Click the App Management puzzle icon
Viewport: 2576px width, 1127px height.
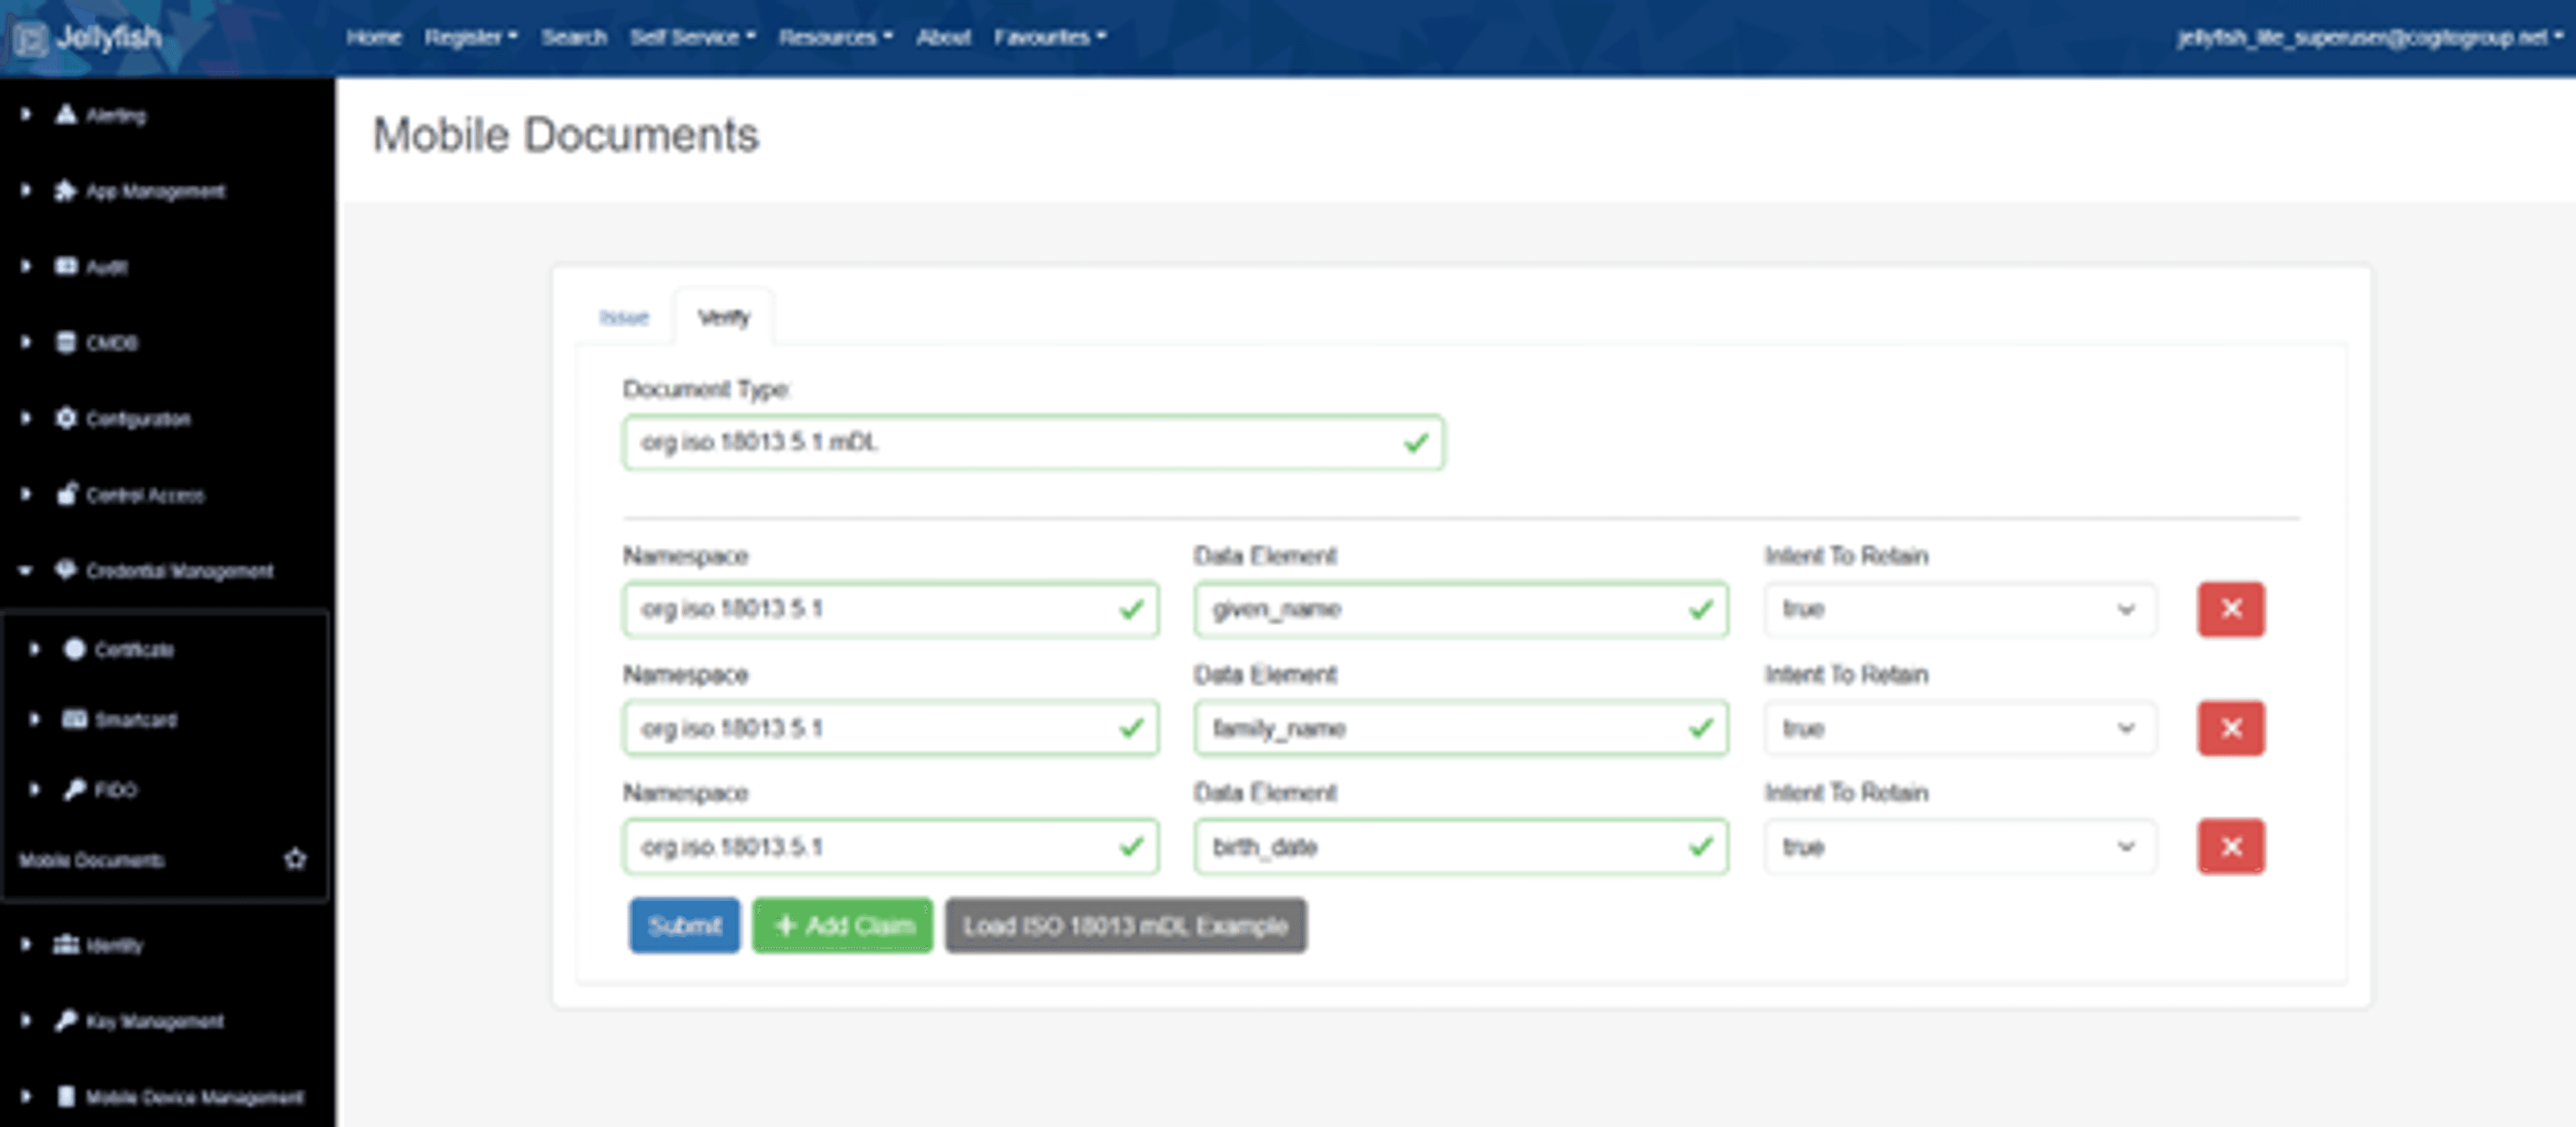66,190
